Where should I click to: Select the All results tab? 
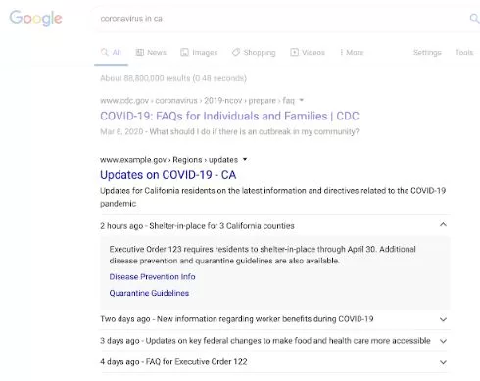point(111,52)
